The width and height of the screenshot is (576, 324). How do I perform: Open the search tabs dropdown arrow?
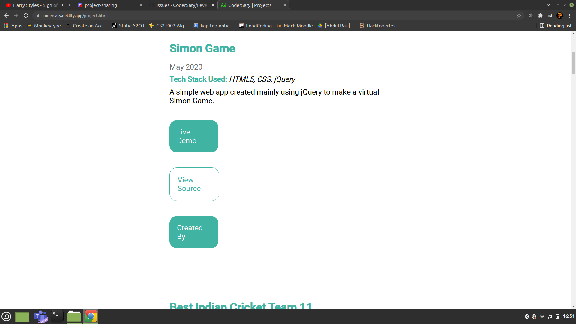coord(548,5)
